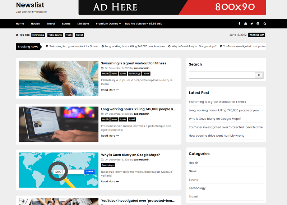287x205 pixels.
Task: Open the Instagram social icon
Action: [x=258, y=24]
